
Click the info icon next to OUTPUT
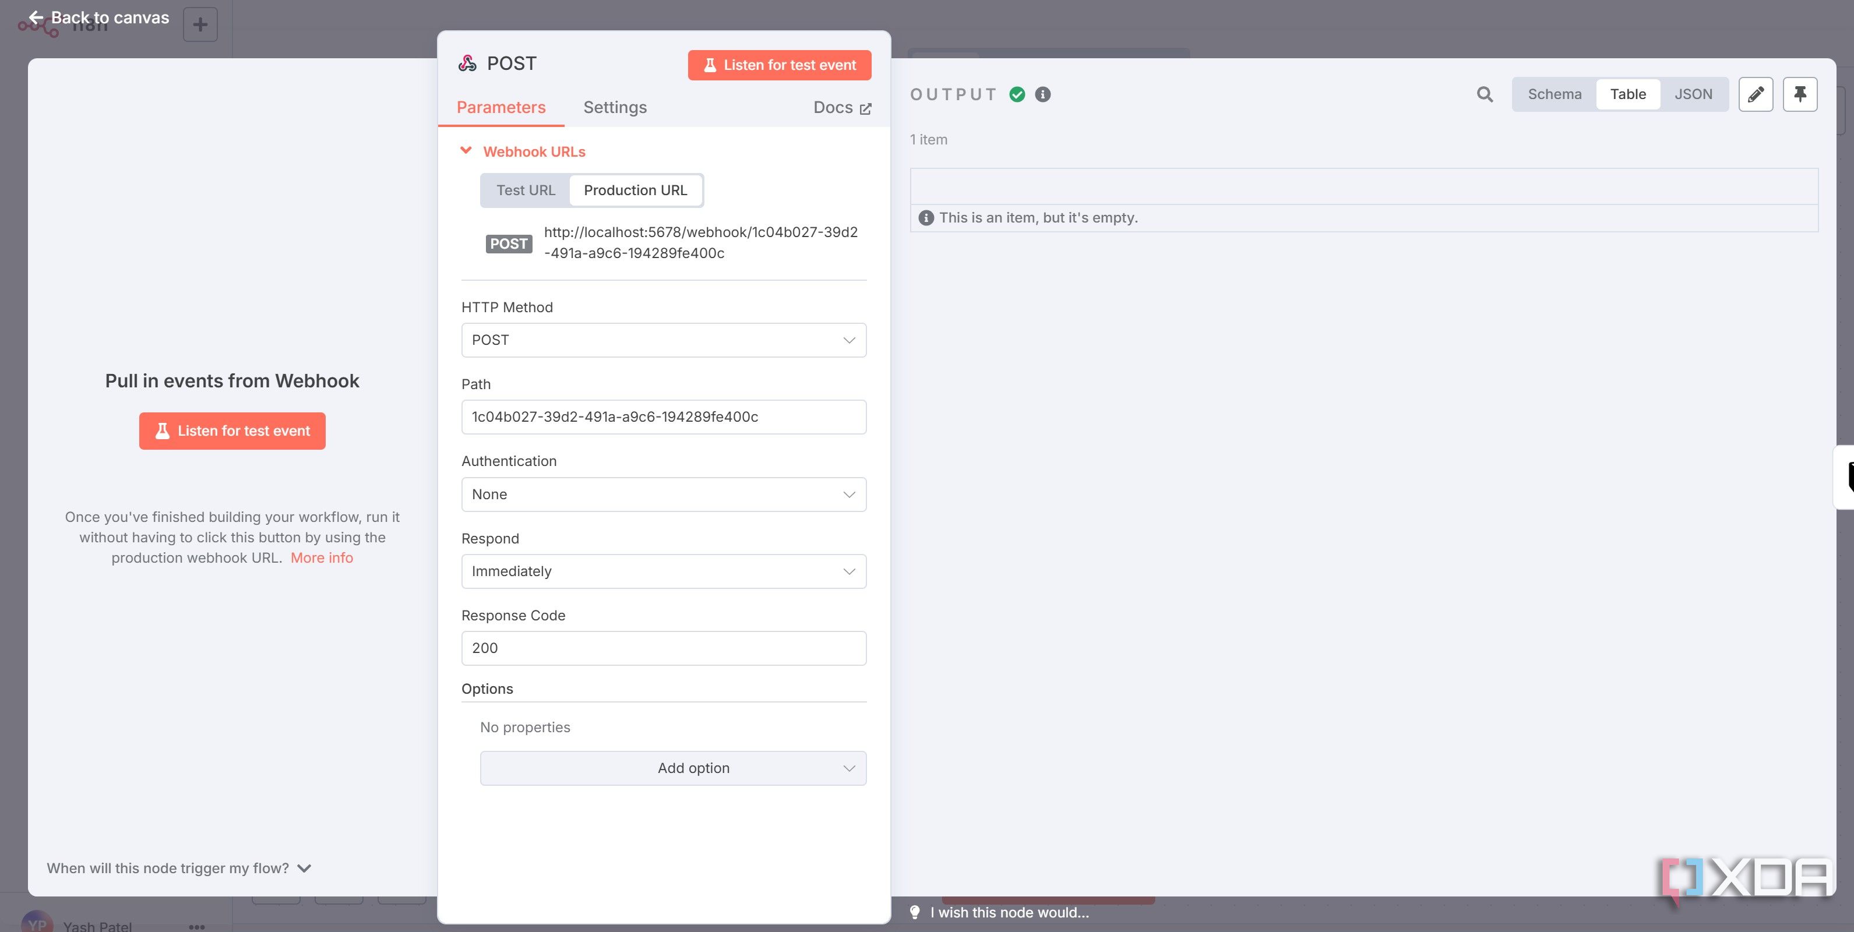point(1042,94)
